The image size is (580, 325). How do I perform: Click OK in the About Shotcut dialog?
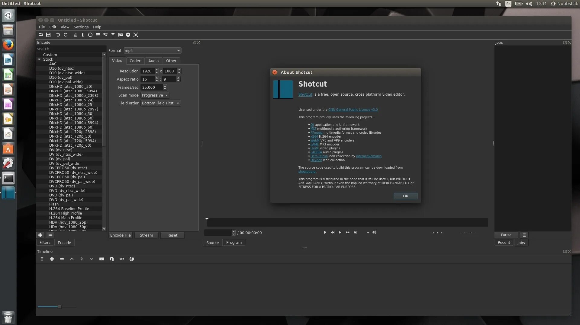(x=405, y=196)
